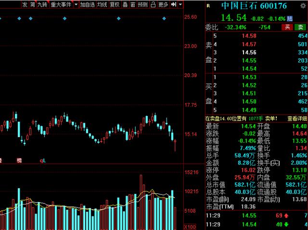The width and height of the screenshot is (308, 230).
Task: Click the qL marker below the candlestick chart
Action: 43,161
